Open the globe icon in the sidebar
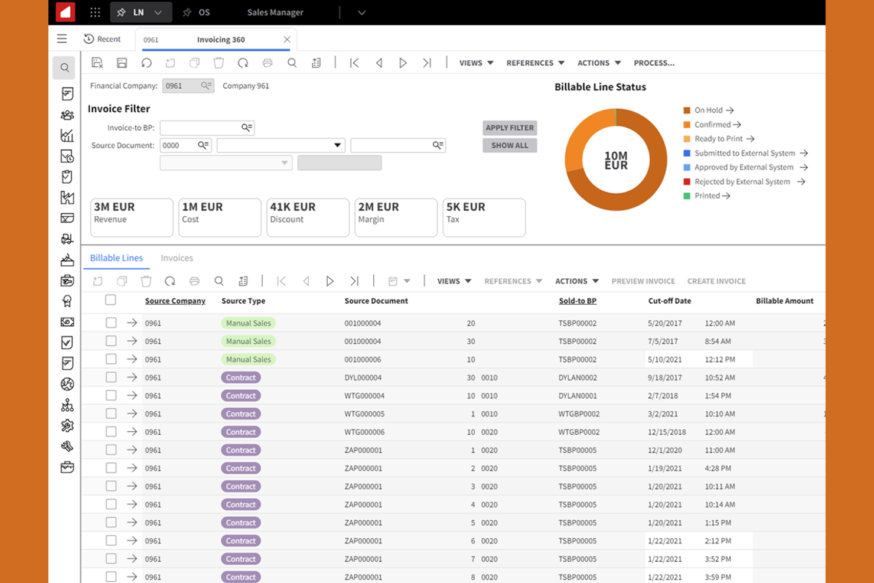Viewport: 874px width, 583px height. tap(67, 385)
